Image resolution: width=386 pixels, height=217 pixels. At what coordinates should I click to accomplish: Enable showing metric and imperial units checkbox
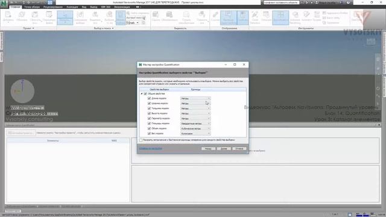pyautogui.click(x=141, y=140)
